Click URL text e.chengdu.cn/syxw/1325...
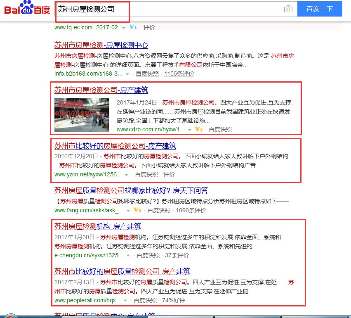Viewport: 351px width, 318px height. 89,255
